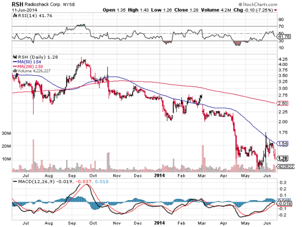Click the blue 0.018 MACD histogram value

click(102, 182)
